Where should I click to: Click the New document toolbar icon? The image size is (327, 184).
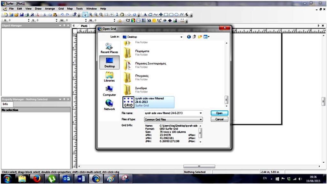(6, 15)
